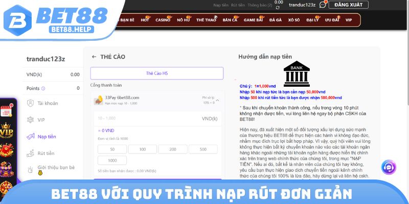Click the Points info clock icon
The width and height of the screenshot is (409, 204).
pos(43,88)
